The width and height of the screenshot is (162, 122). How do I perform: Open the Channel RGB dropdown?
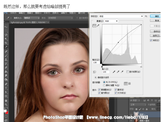(111, 21)
